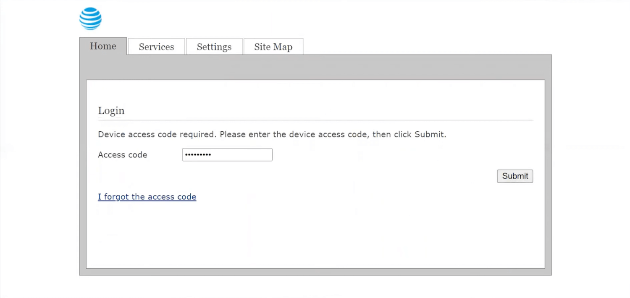Click the Login section heading
Screen dimensions: 630x298
(111, 111)
